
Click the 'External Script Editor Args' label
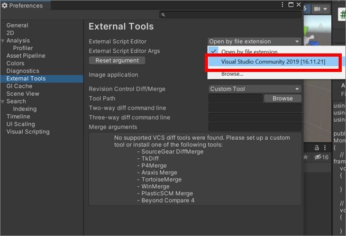tap(124, 51)
